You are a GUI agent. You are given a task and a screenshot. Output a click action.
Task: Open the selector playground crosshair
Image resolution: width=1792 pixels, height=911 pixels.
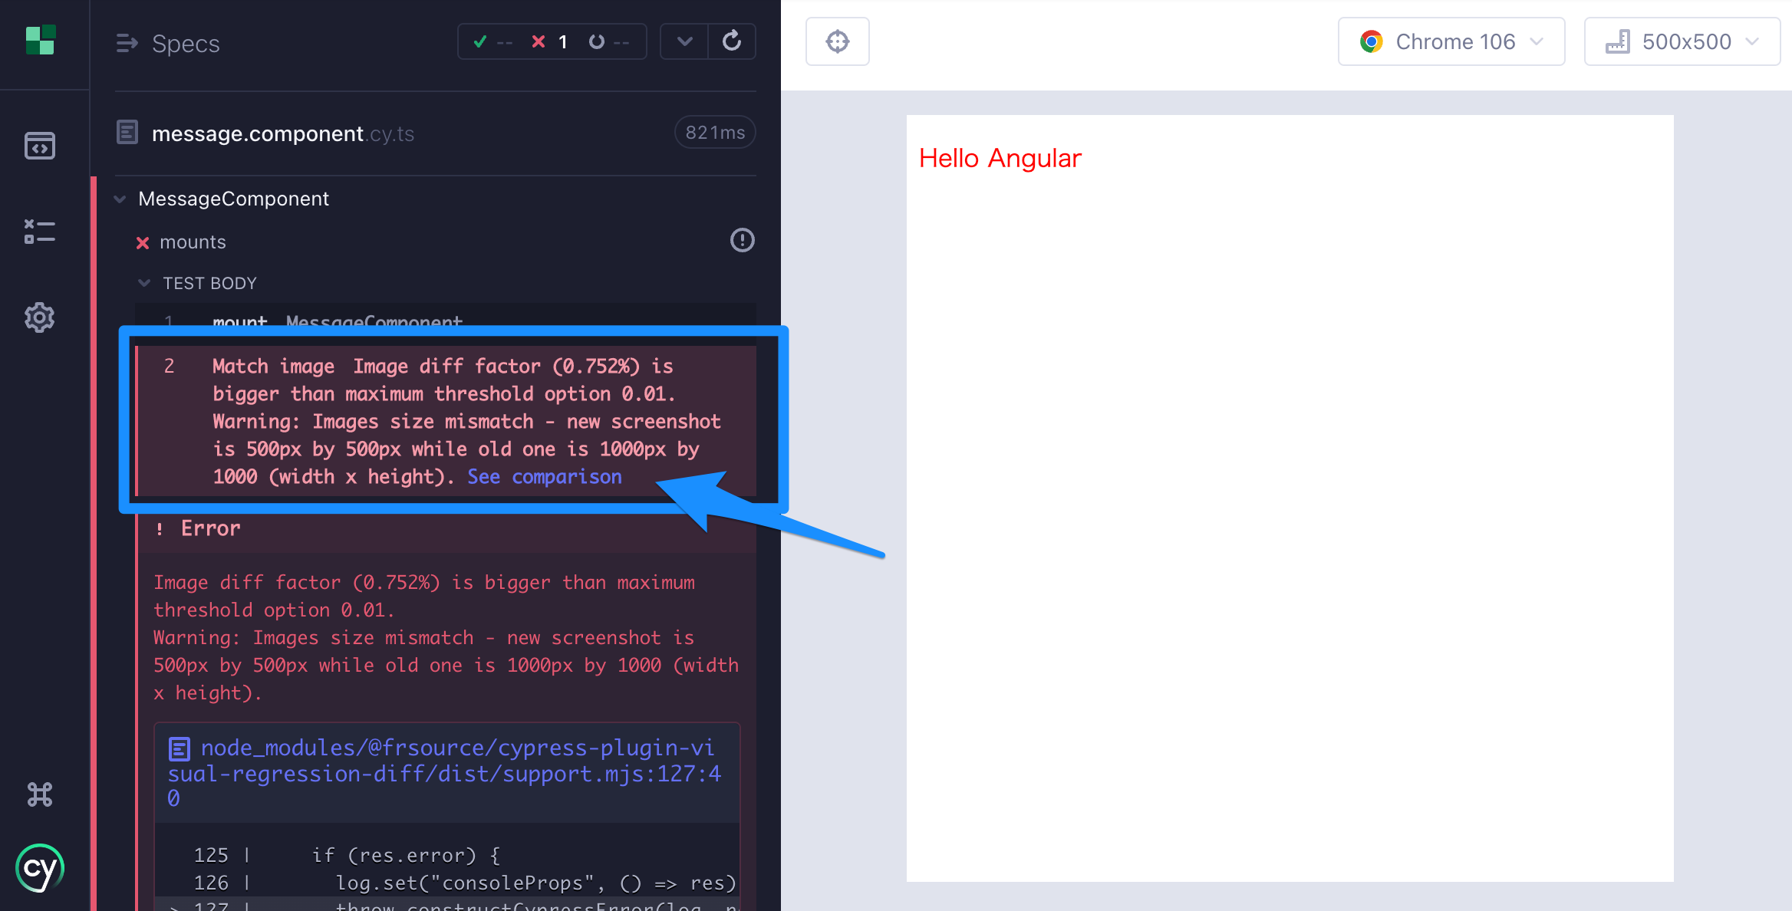pos(837,41)
